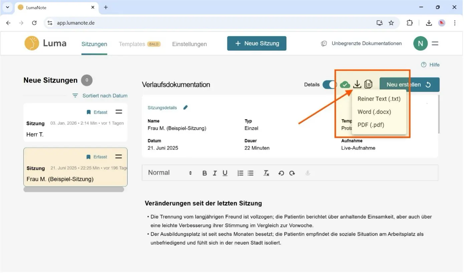Clear text formatting with the Tx icon
Screen dimensions: 464x273
click(266, 173)
